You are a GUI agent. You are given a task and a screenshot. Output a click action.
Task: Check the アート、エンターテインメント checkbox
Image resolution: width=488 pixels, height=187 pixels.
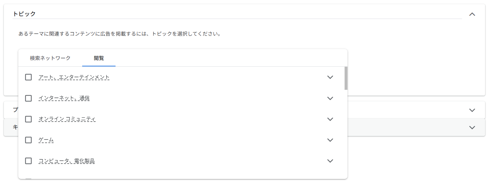(x=29, y=77)
